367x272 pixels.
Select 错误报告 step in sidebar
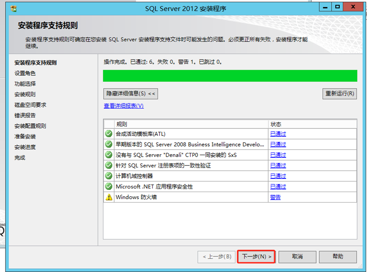pos(25,115)
